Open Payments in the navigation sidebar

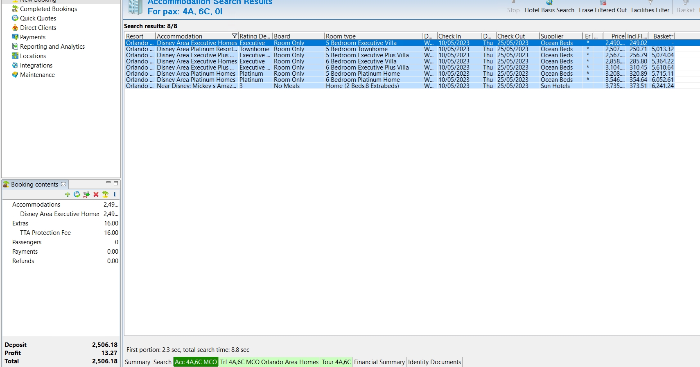tap(33, 37)
